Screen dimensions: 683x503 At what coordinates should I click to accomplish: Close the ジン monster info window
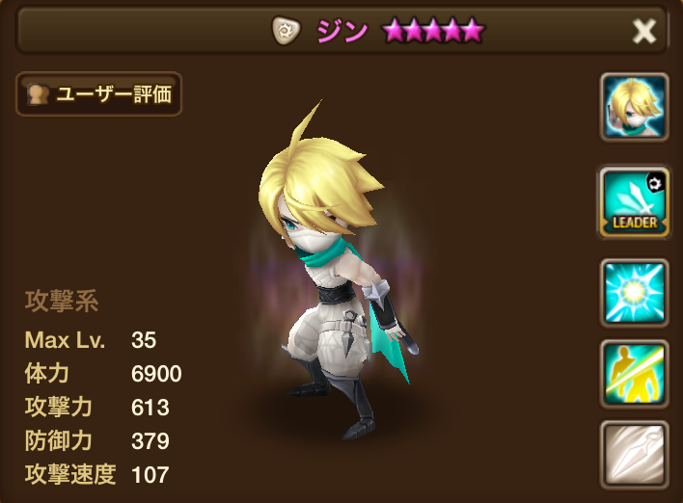point(643,31)
